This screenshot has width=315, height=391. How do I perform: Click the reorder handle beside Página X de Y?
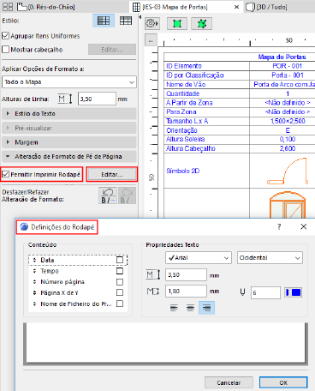coord(34,293)
